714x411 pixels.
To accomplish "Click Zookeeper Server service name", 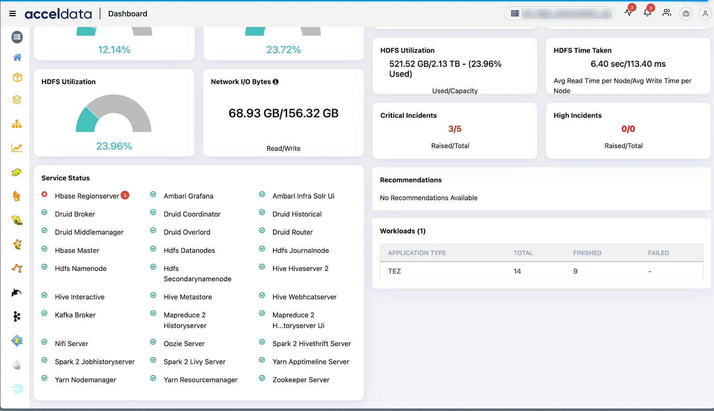I will 301,380.
